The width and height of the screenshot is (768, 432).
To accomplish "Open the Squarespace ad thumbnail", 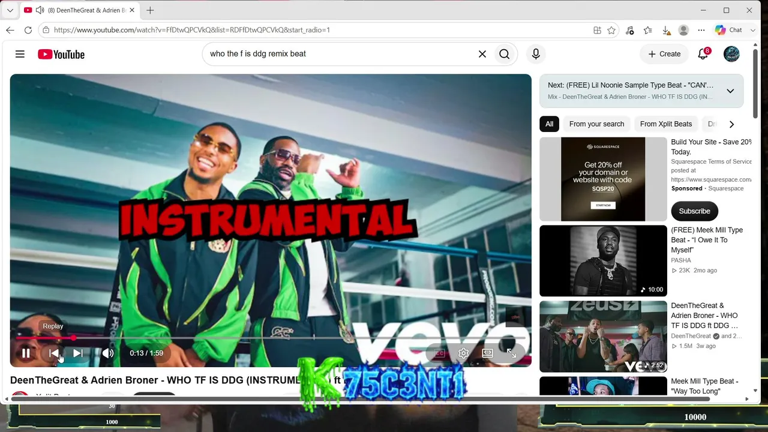I will click(x=603, y=179).
